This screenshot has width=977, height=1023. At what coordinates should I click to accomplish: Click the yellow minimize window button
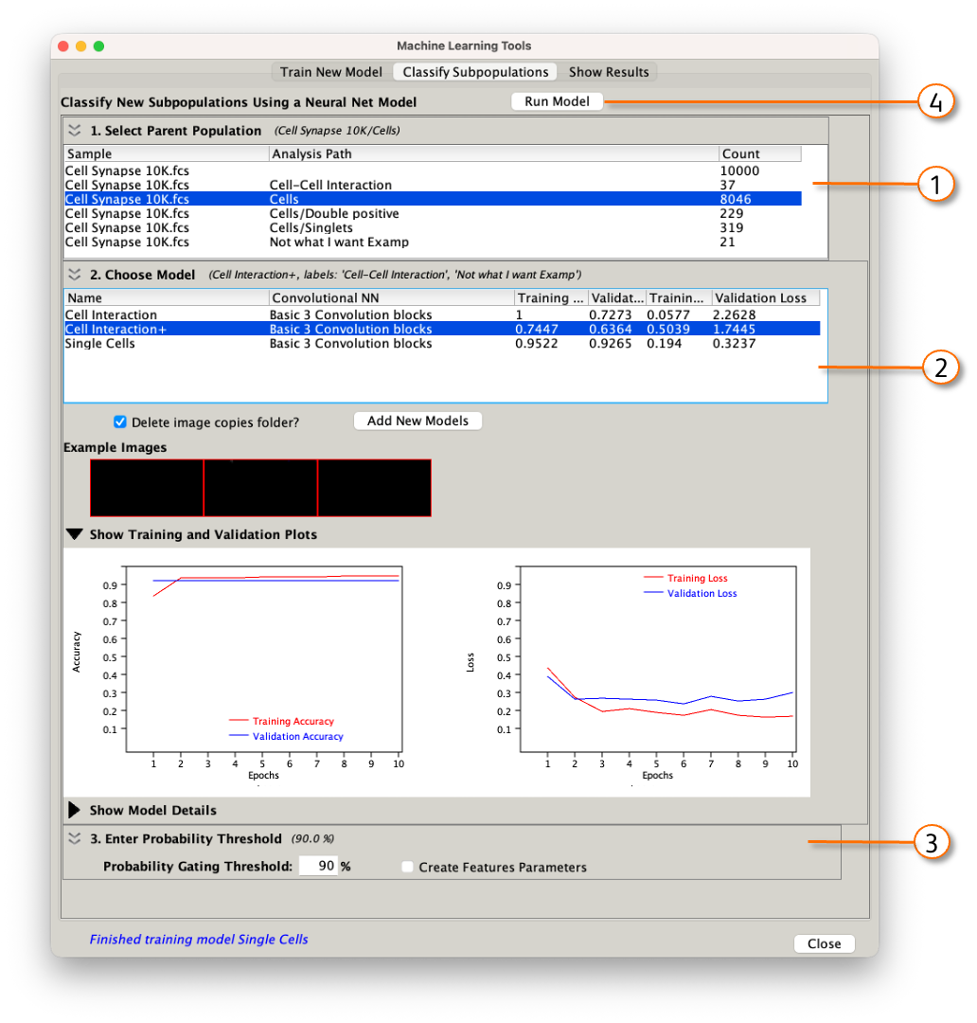click(81, 45)
